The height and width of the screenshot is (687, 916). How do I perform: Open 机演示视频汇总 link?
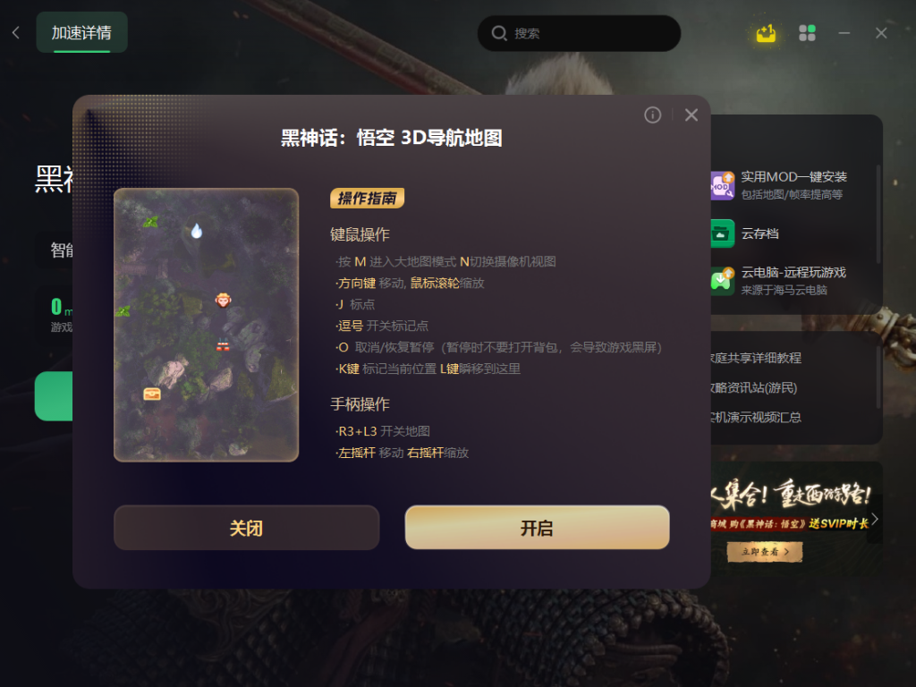point(755,417)
